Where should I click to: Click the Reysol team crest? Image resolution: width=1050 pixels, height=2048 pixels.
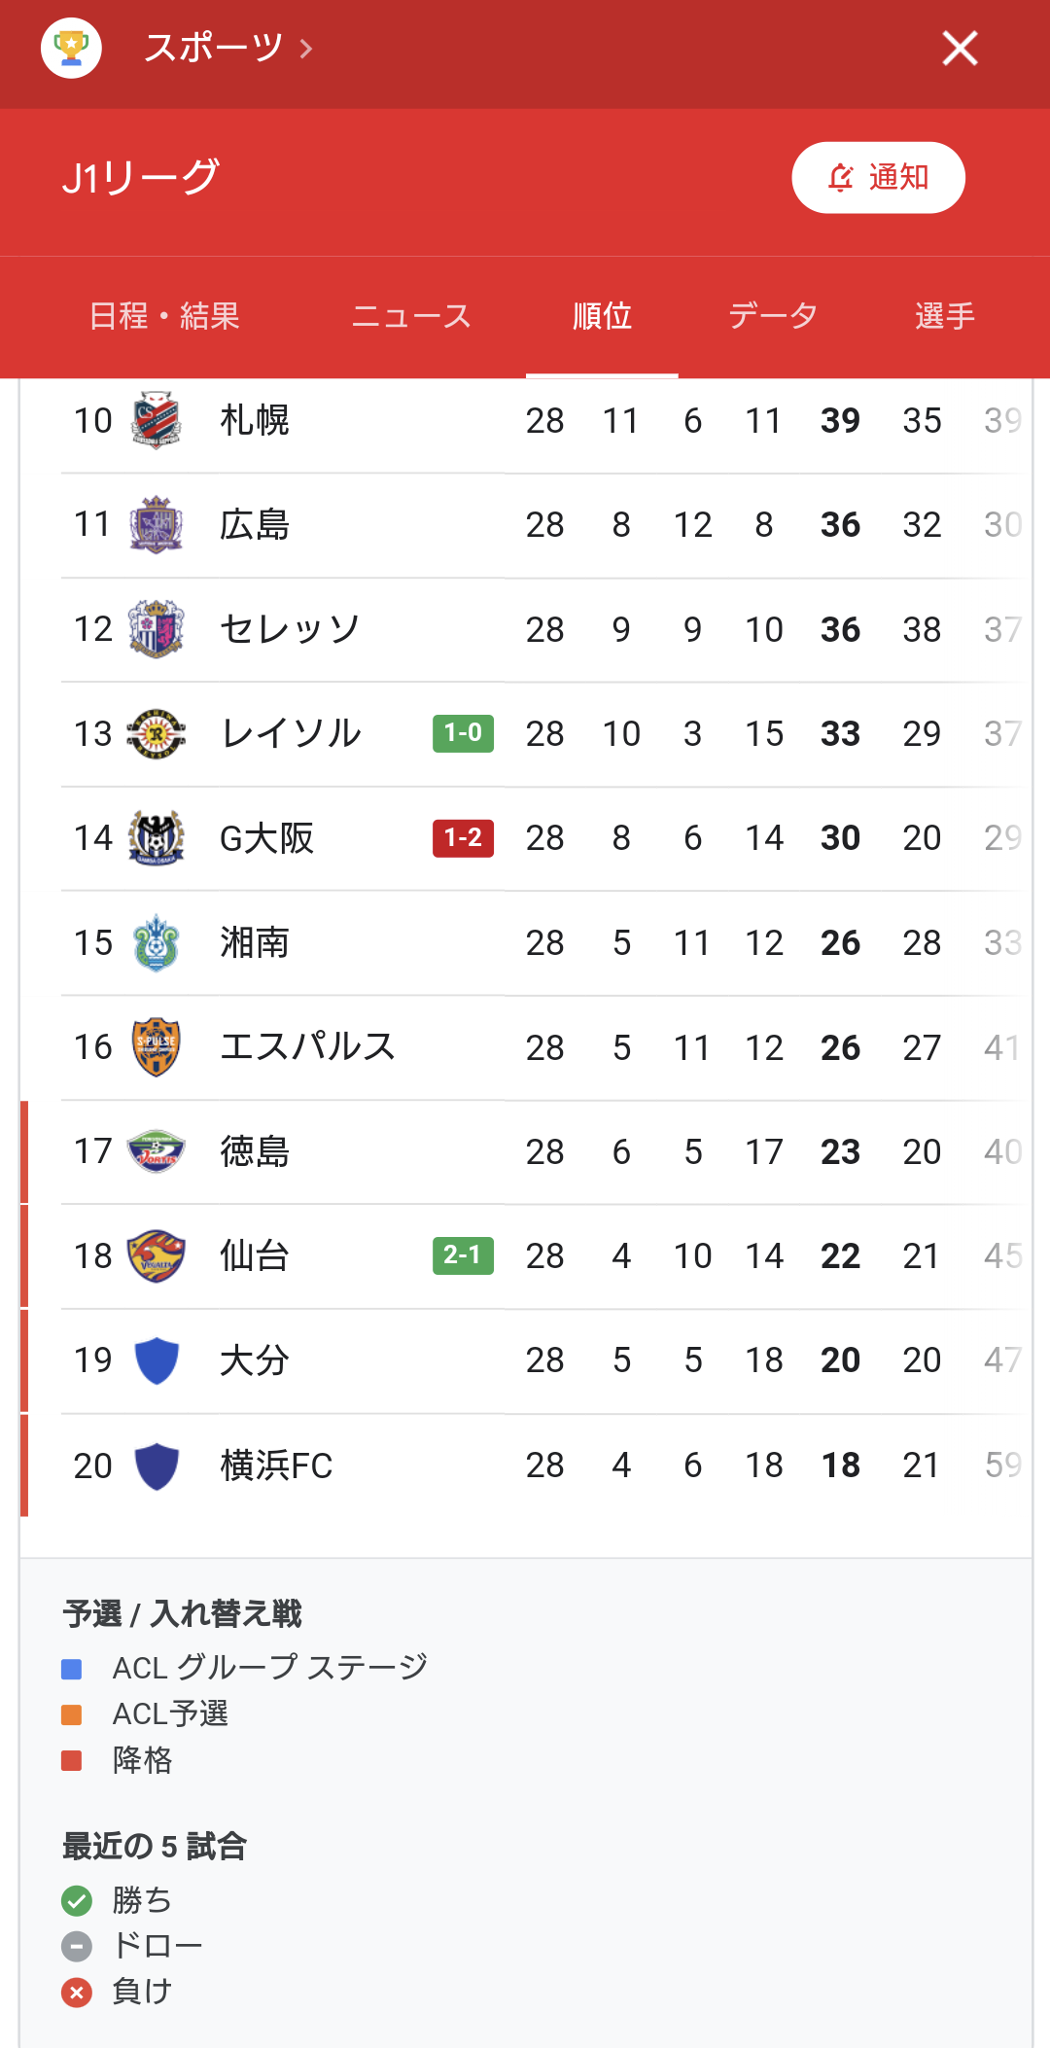[157, 733]
